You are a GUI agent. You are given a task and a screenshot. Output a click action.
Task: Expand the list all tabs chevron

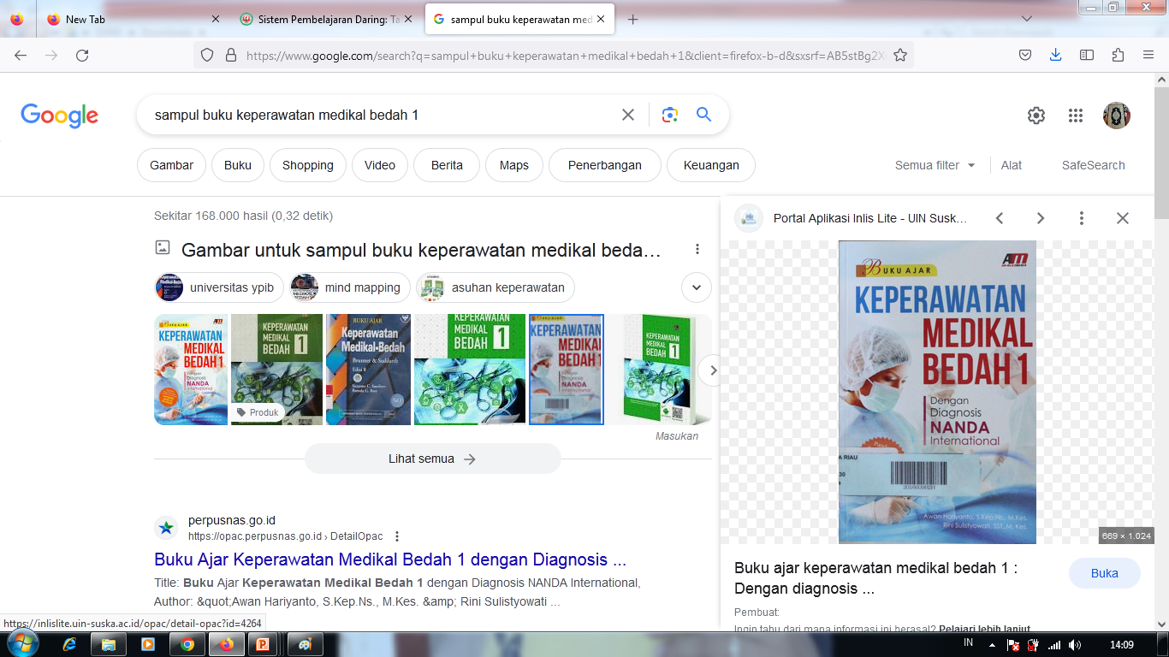1027,19
